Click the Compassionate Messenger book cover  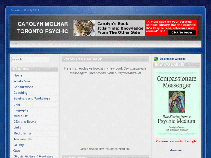(x=176, y=103)
